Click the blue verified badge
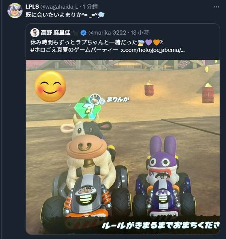226x239 pixels. (x=83, y=33)
